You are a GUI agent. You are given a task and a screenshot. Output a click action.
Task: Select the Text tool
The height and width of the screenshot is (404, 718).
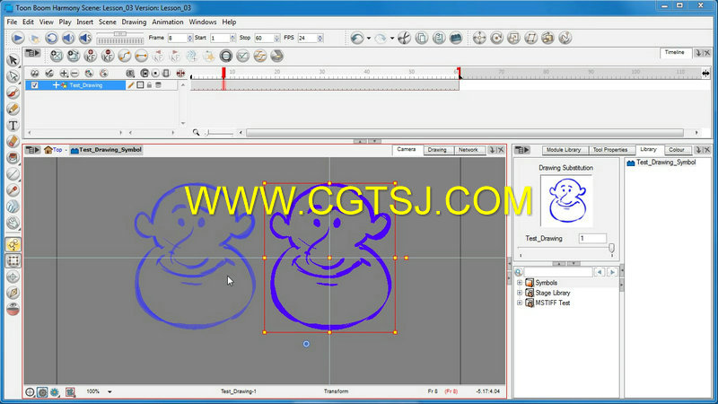13,126
